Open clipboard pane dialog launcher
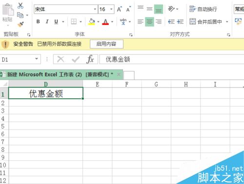244x184 pixels. coord(29,35)
